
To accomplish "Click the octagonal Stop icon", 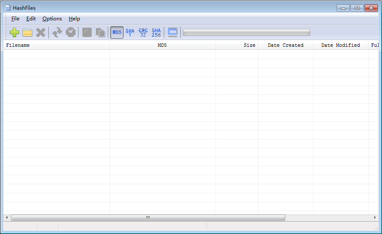I will 70,32.
